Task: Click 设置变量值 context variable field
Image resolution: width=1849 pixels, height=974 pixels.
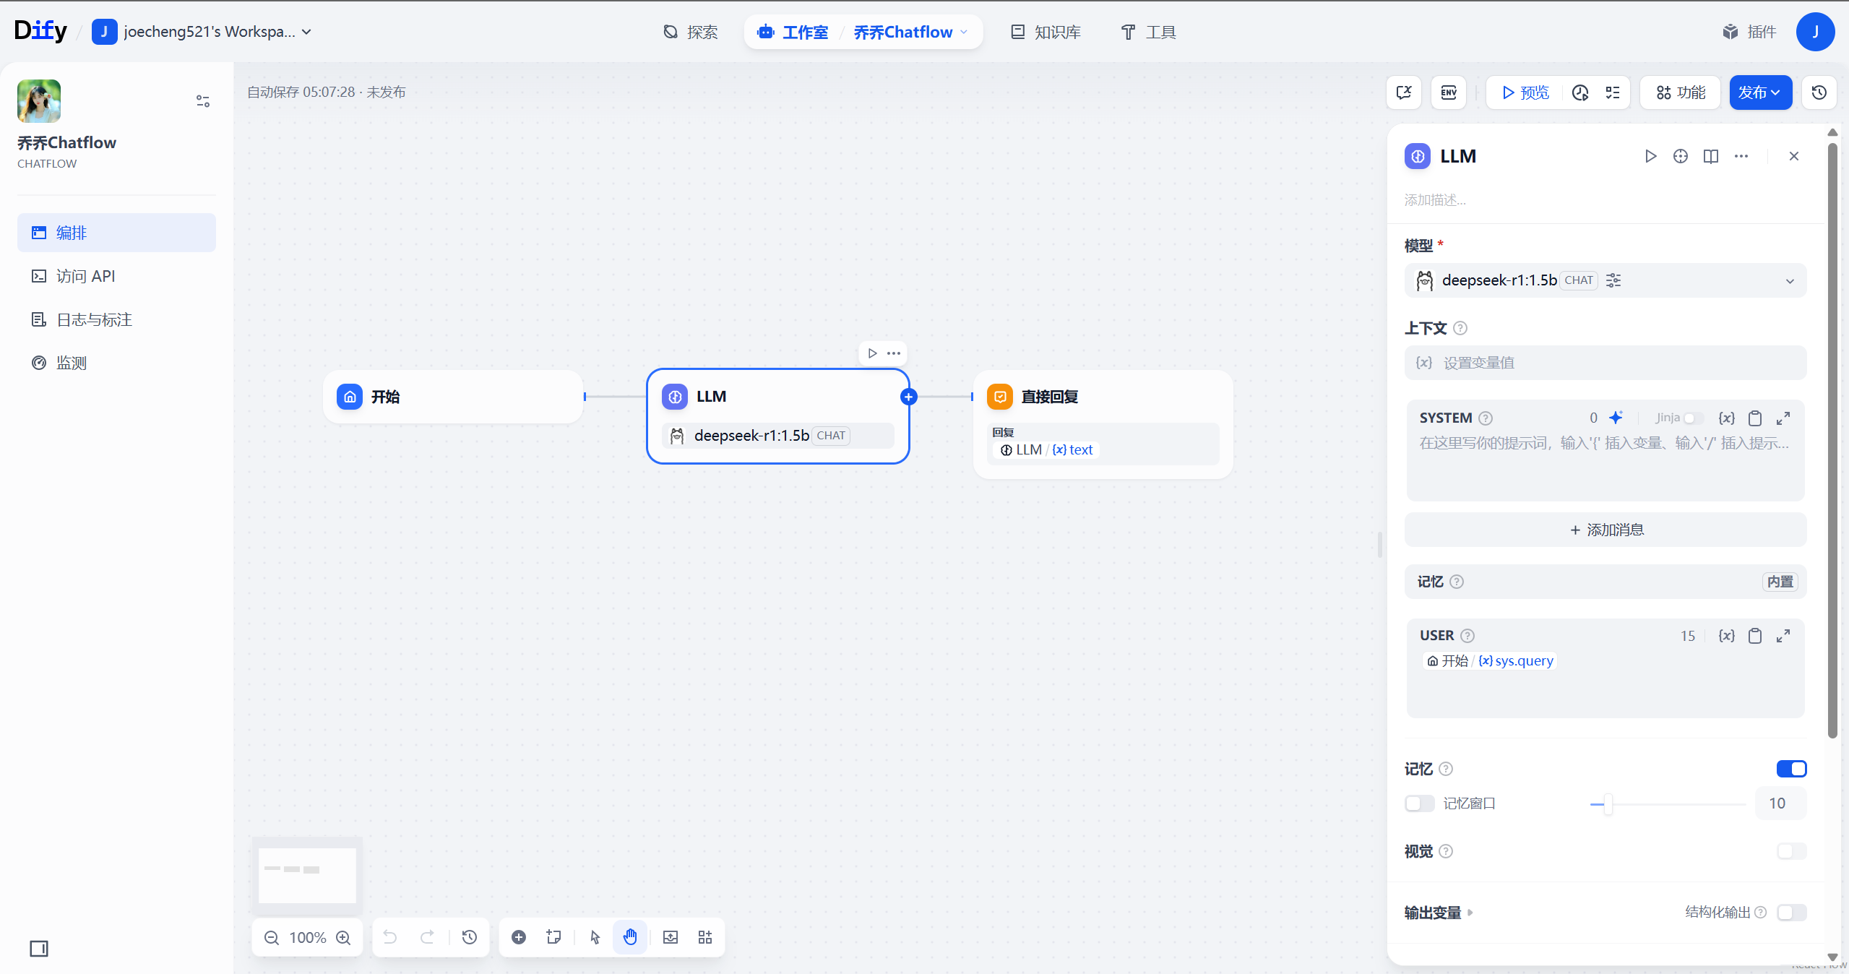Action: [1605, 363]
